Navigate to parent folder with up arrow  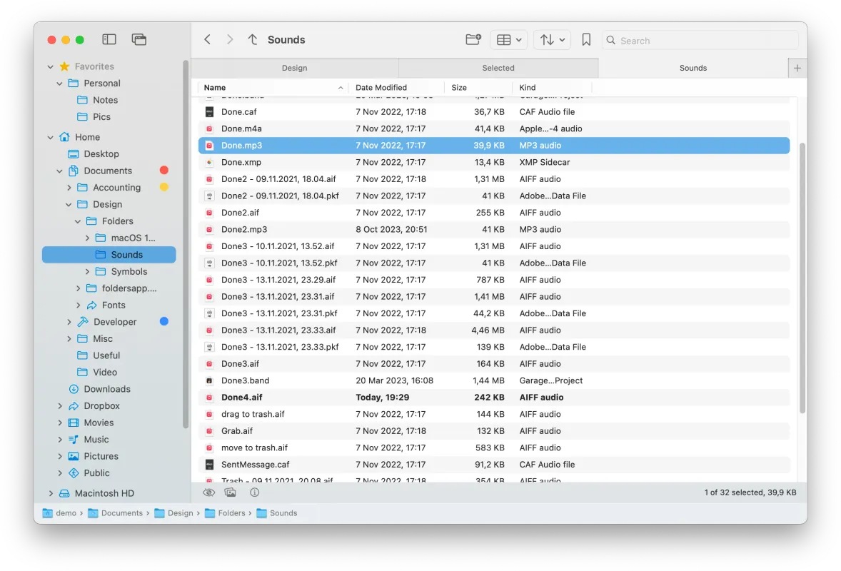[x=252, y=40]
